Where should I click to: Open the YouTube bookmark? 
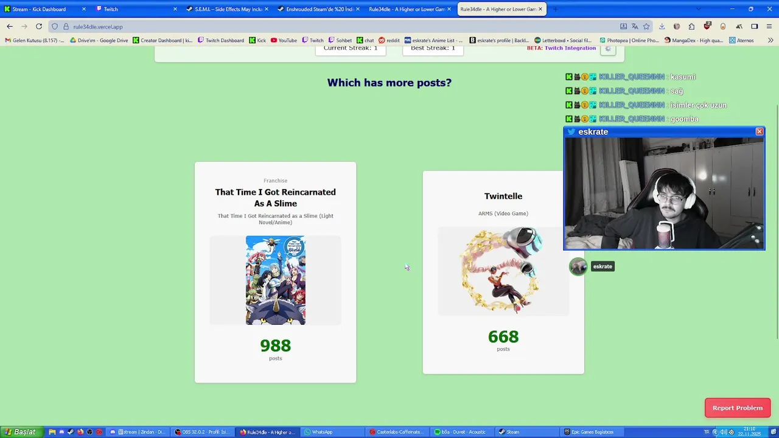tap(284, 40)
